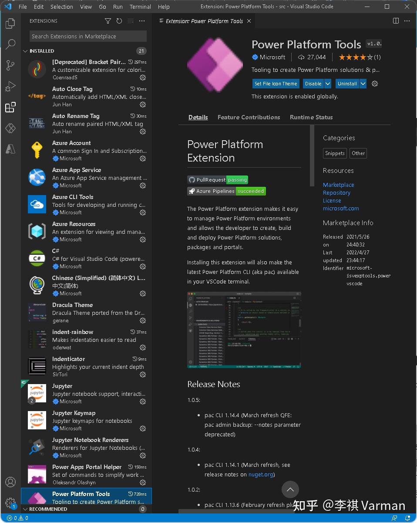The image size is (417, 523).
Task: Click the Snippets category tag
Action: (x=335, y=153)
